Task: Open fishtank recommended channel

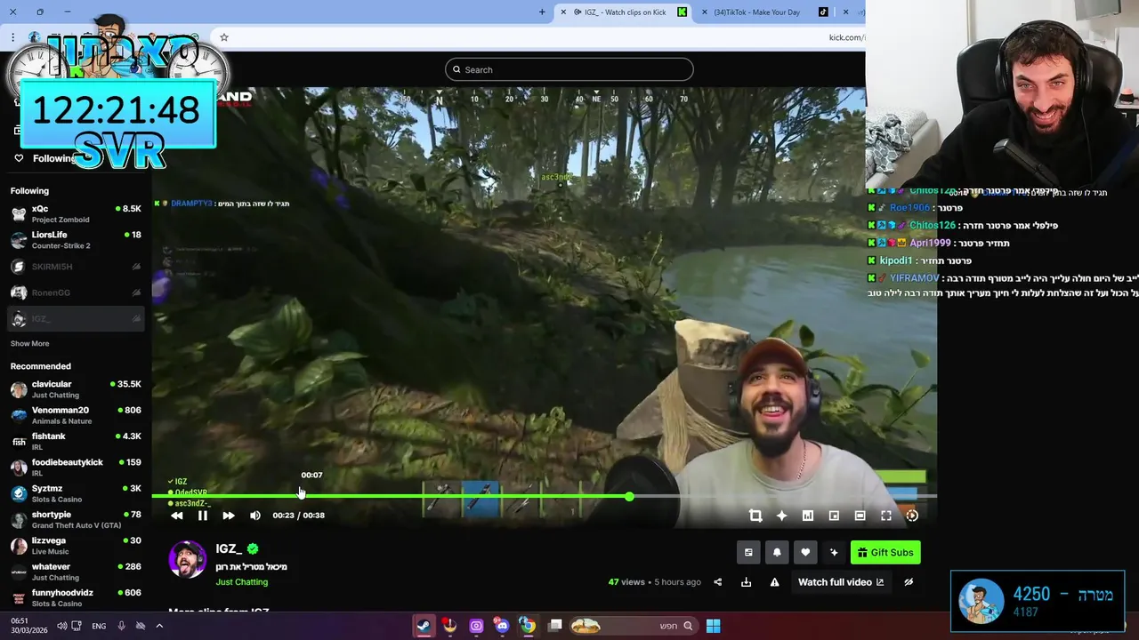Action: (76, 442)
